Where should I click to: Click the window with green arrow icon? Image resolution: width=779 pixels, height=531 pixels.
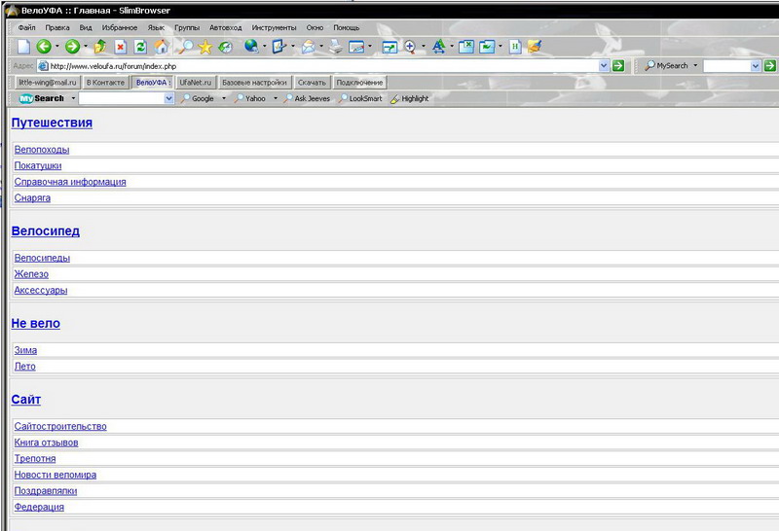coord(389,47)
